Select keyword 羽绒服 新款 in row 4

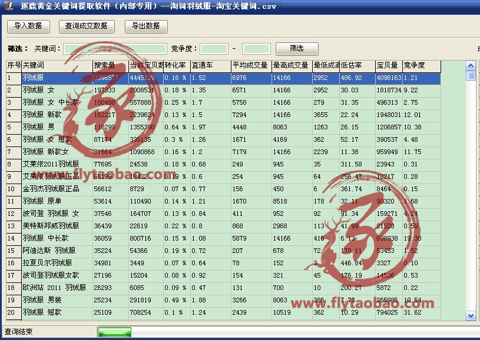42,115
